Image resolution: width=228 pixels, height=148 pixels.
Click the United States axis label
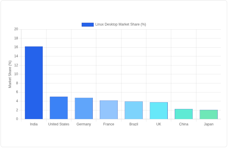pyautogui.click(x=59, y=124)
